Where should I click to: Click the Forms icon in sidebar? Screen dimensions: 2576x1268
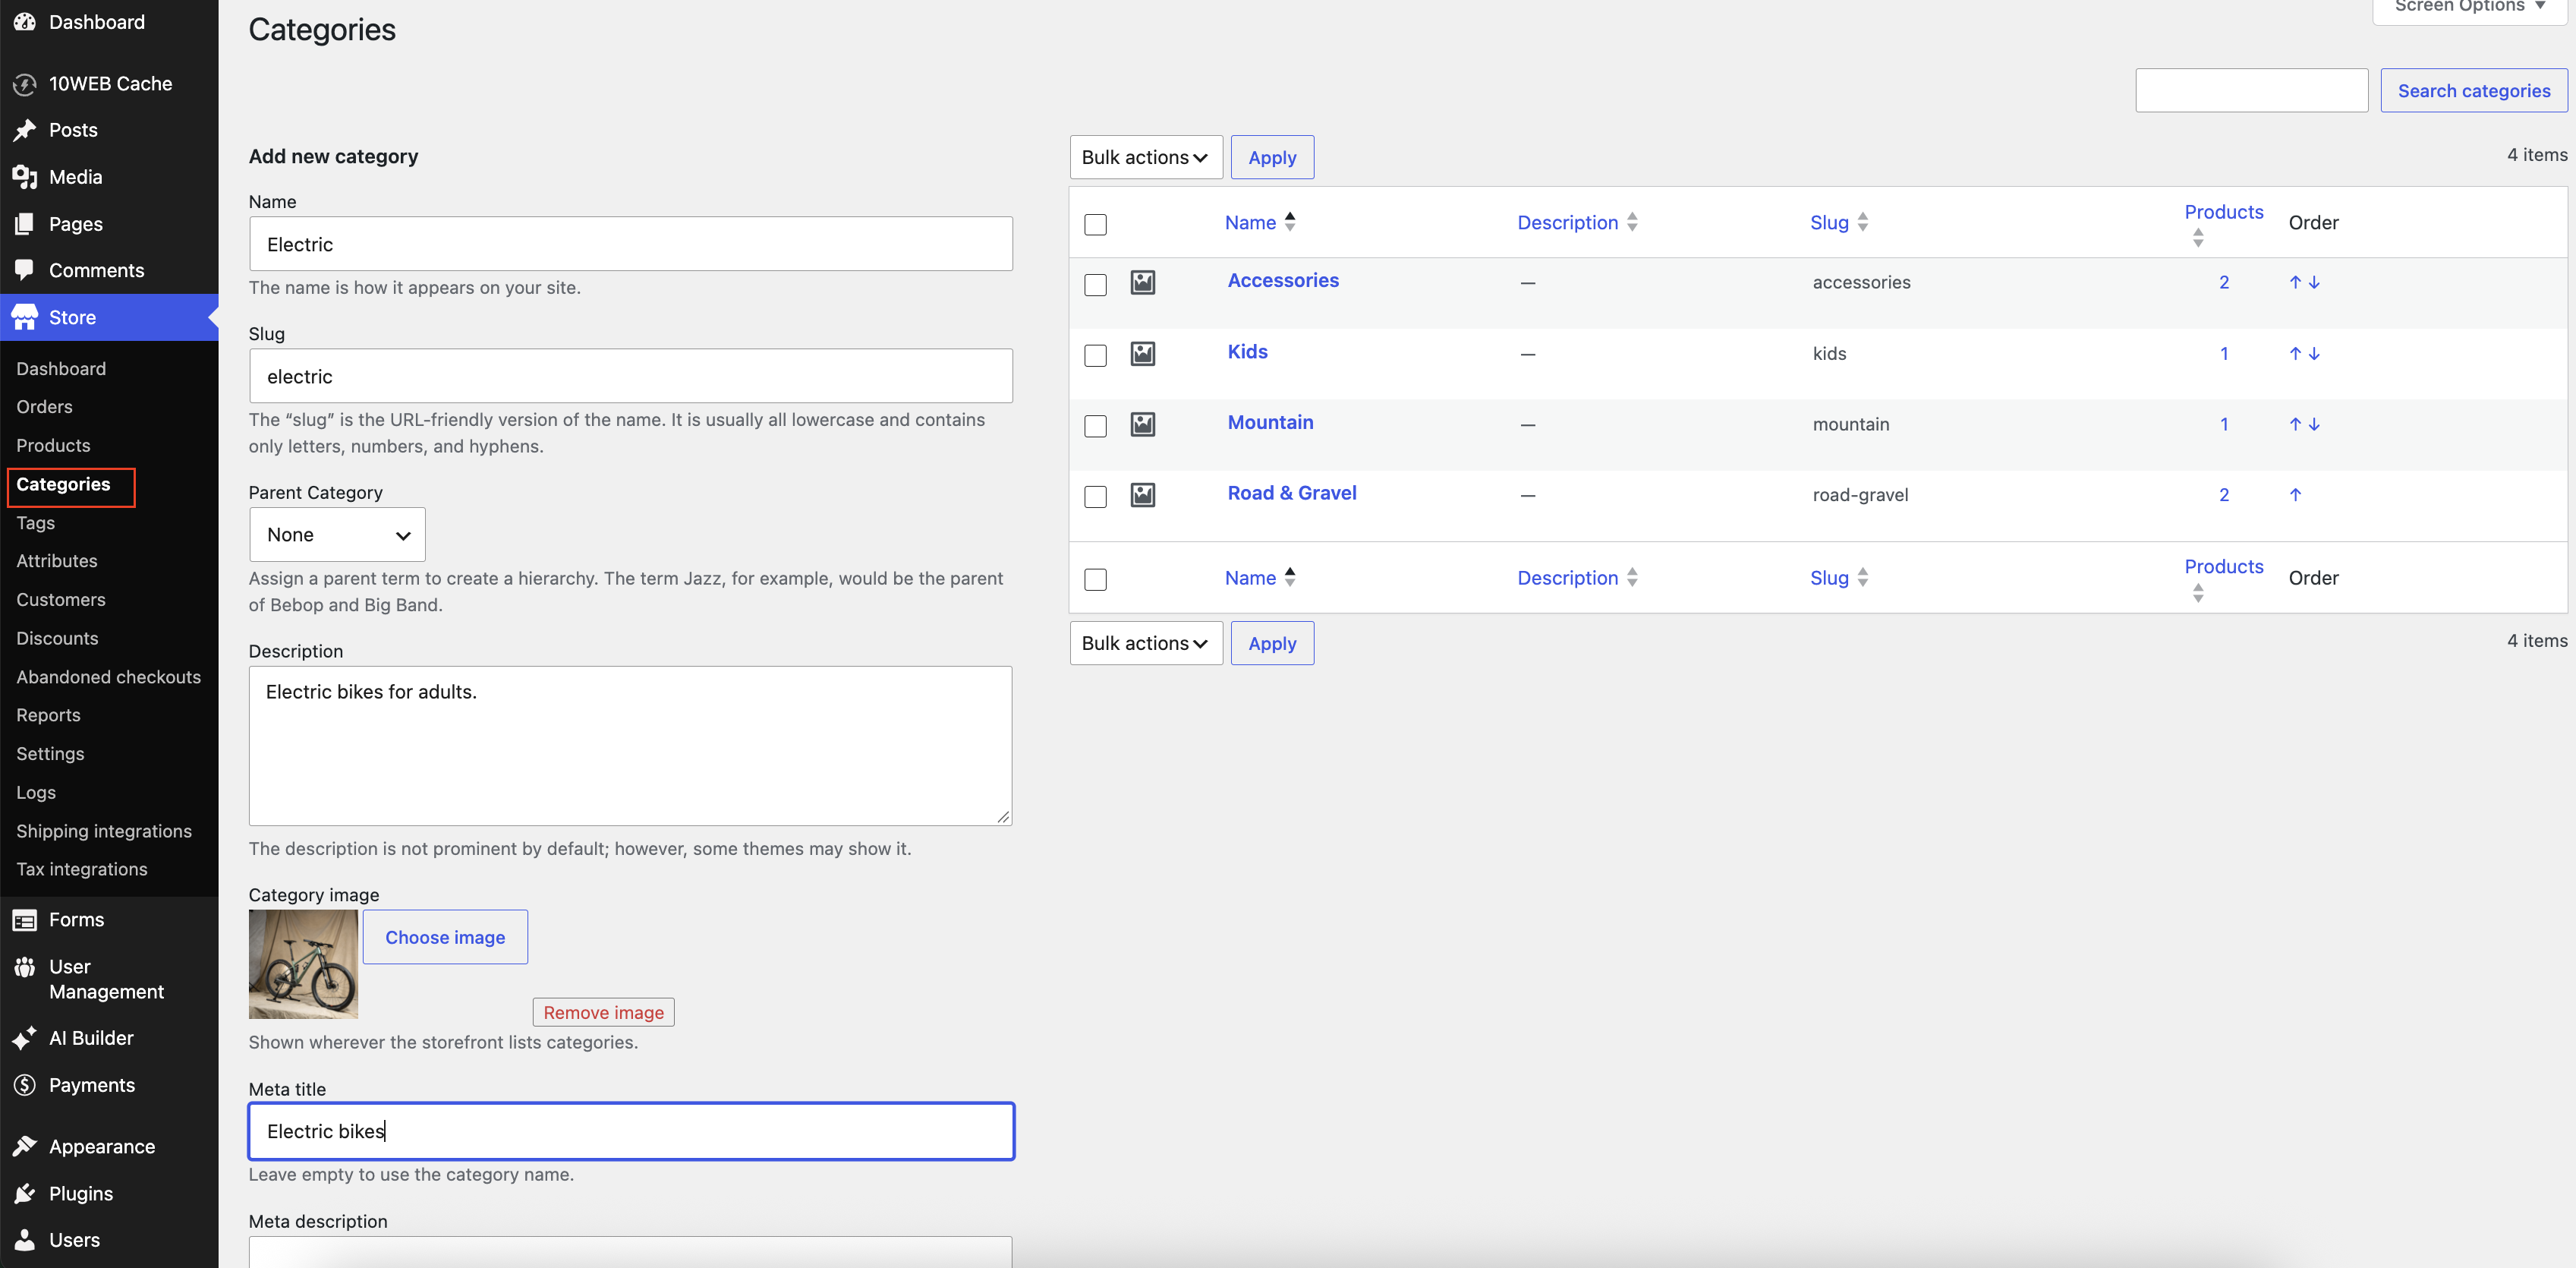[x=25, y=920]
